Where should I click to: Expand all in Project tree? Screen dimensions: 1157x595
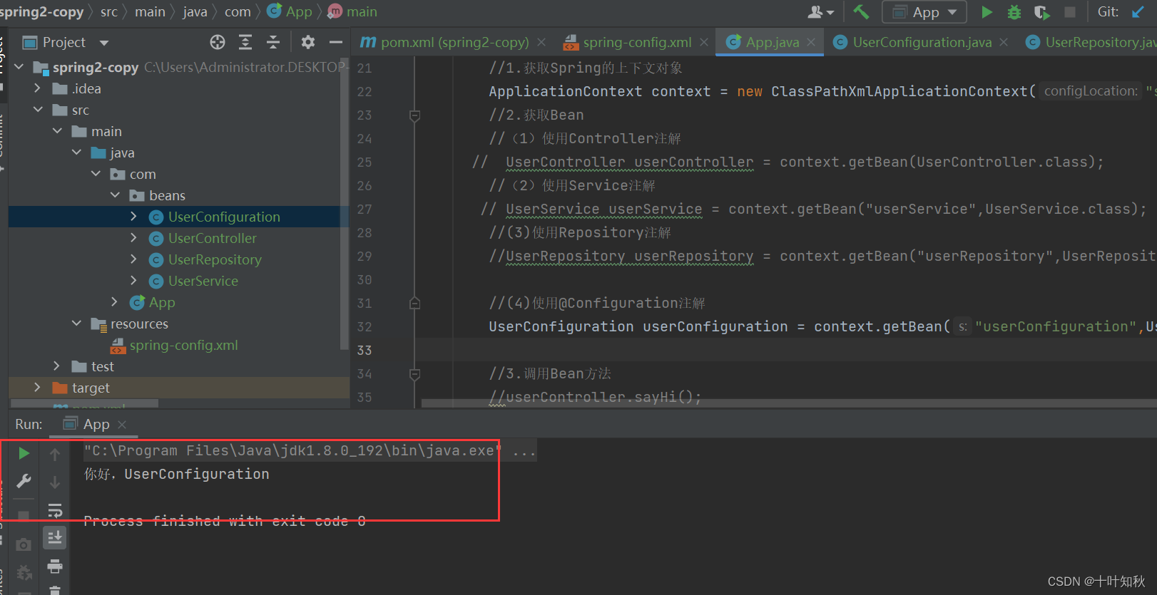point(245,42)
